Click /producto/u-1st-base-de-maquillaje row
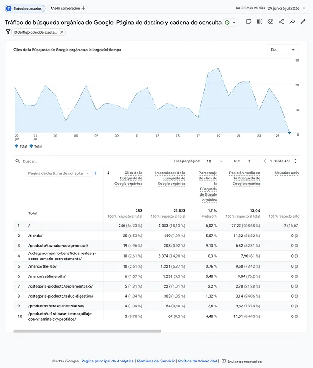This screenshot has width=313, height=368. click(x=156, y=316)
